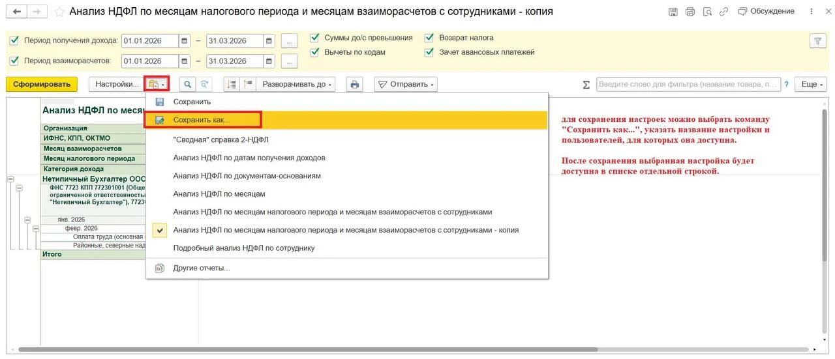The image size is (835, 359).
Task: Collapse the 'февр. 2026' tree group
Action: pyautogui.click(x=36, y=229)
